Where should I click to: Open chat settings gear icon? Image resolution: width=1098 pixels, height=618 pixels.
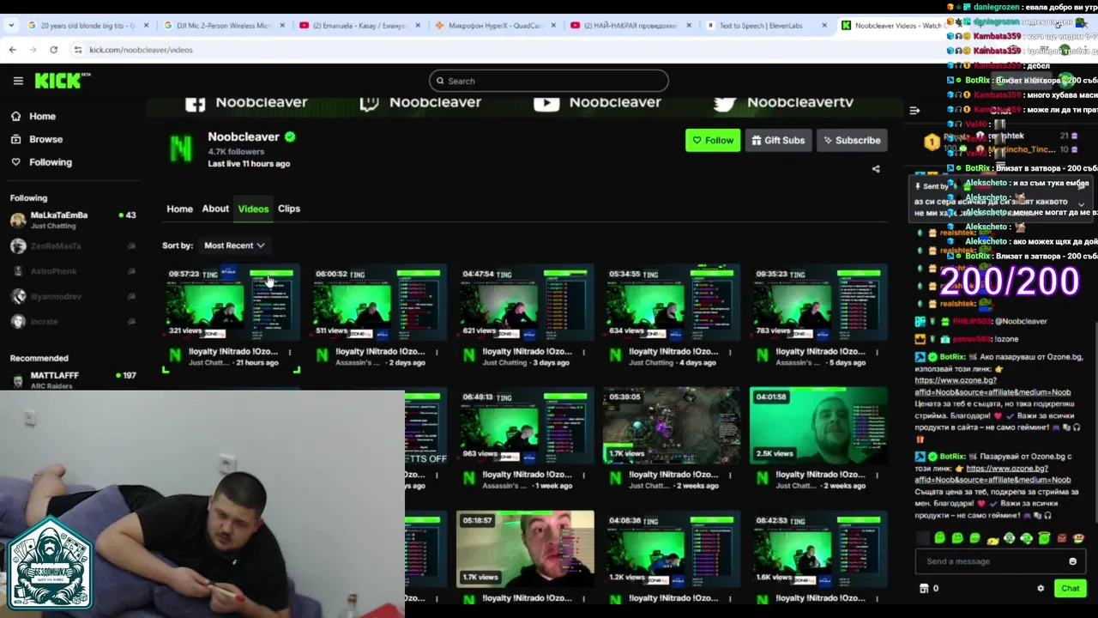click(x=1041, y=589)
